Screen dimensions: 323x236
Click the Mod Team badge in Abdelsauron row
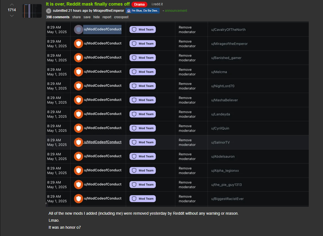click(x=143, y=156)
